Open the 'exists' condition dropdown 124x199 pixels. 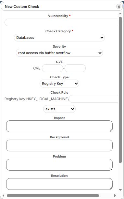pyautogui.click(x=59, y=109)
